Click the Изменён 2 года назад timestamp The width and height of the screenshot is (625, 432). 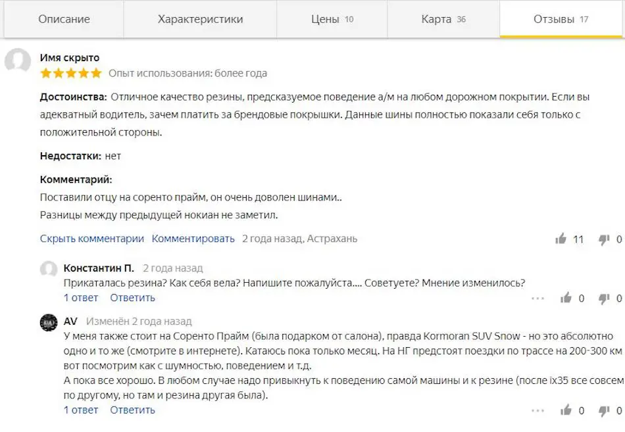pos(139,322)
